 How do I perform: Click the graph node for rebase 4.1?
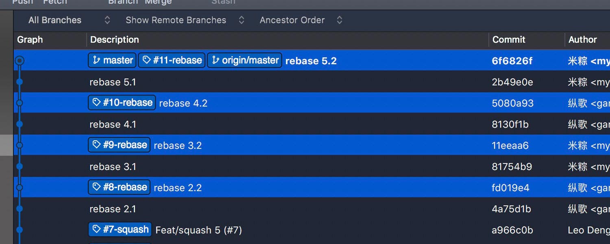19,124
